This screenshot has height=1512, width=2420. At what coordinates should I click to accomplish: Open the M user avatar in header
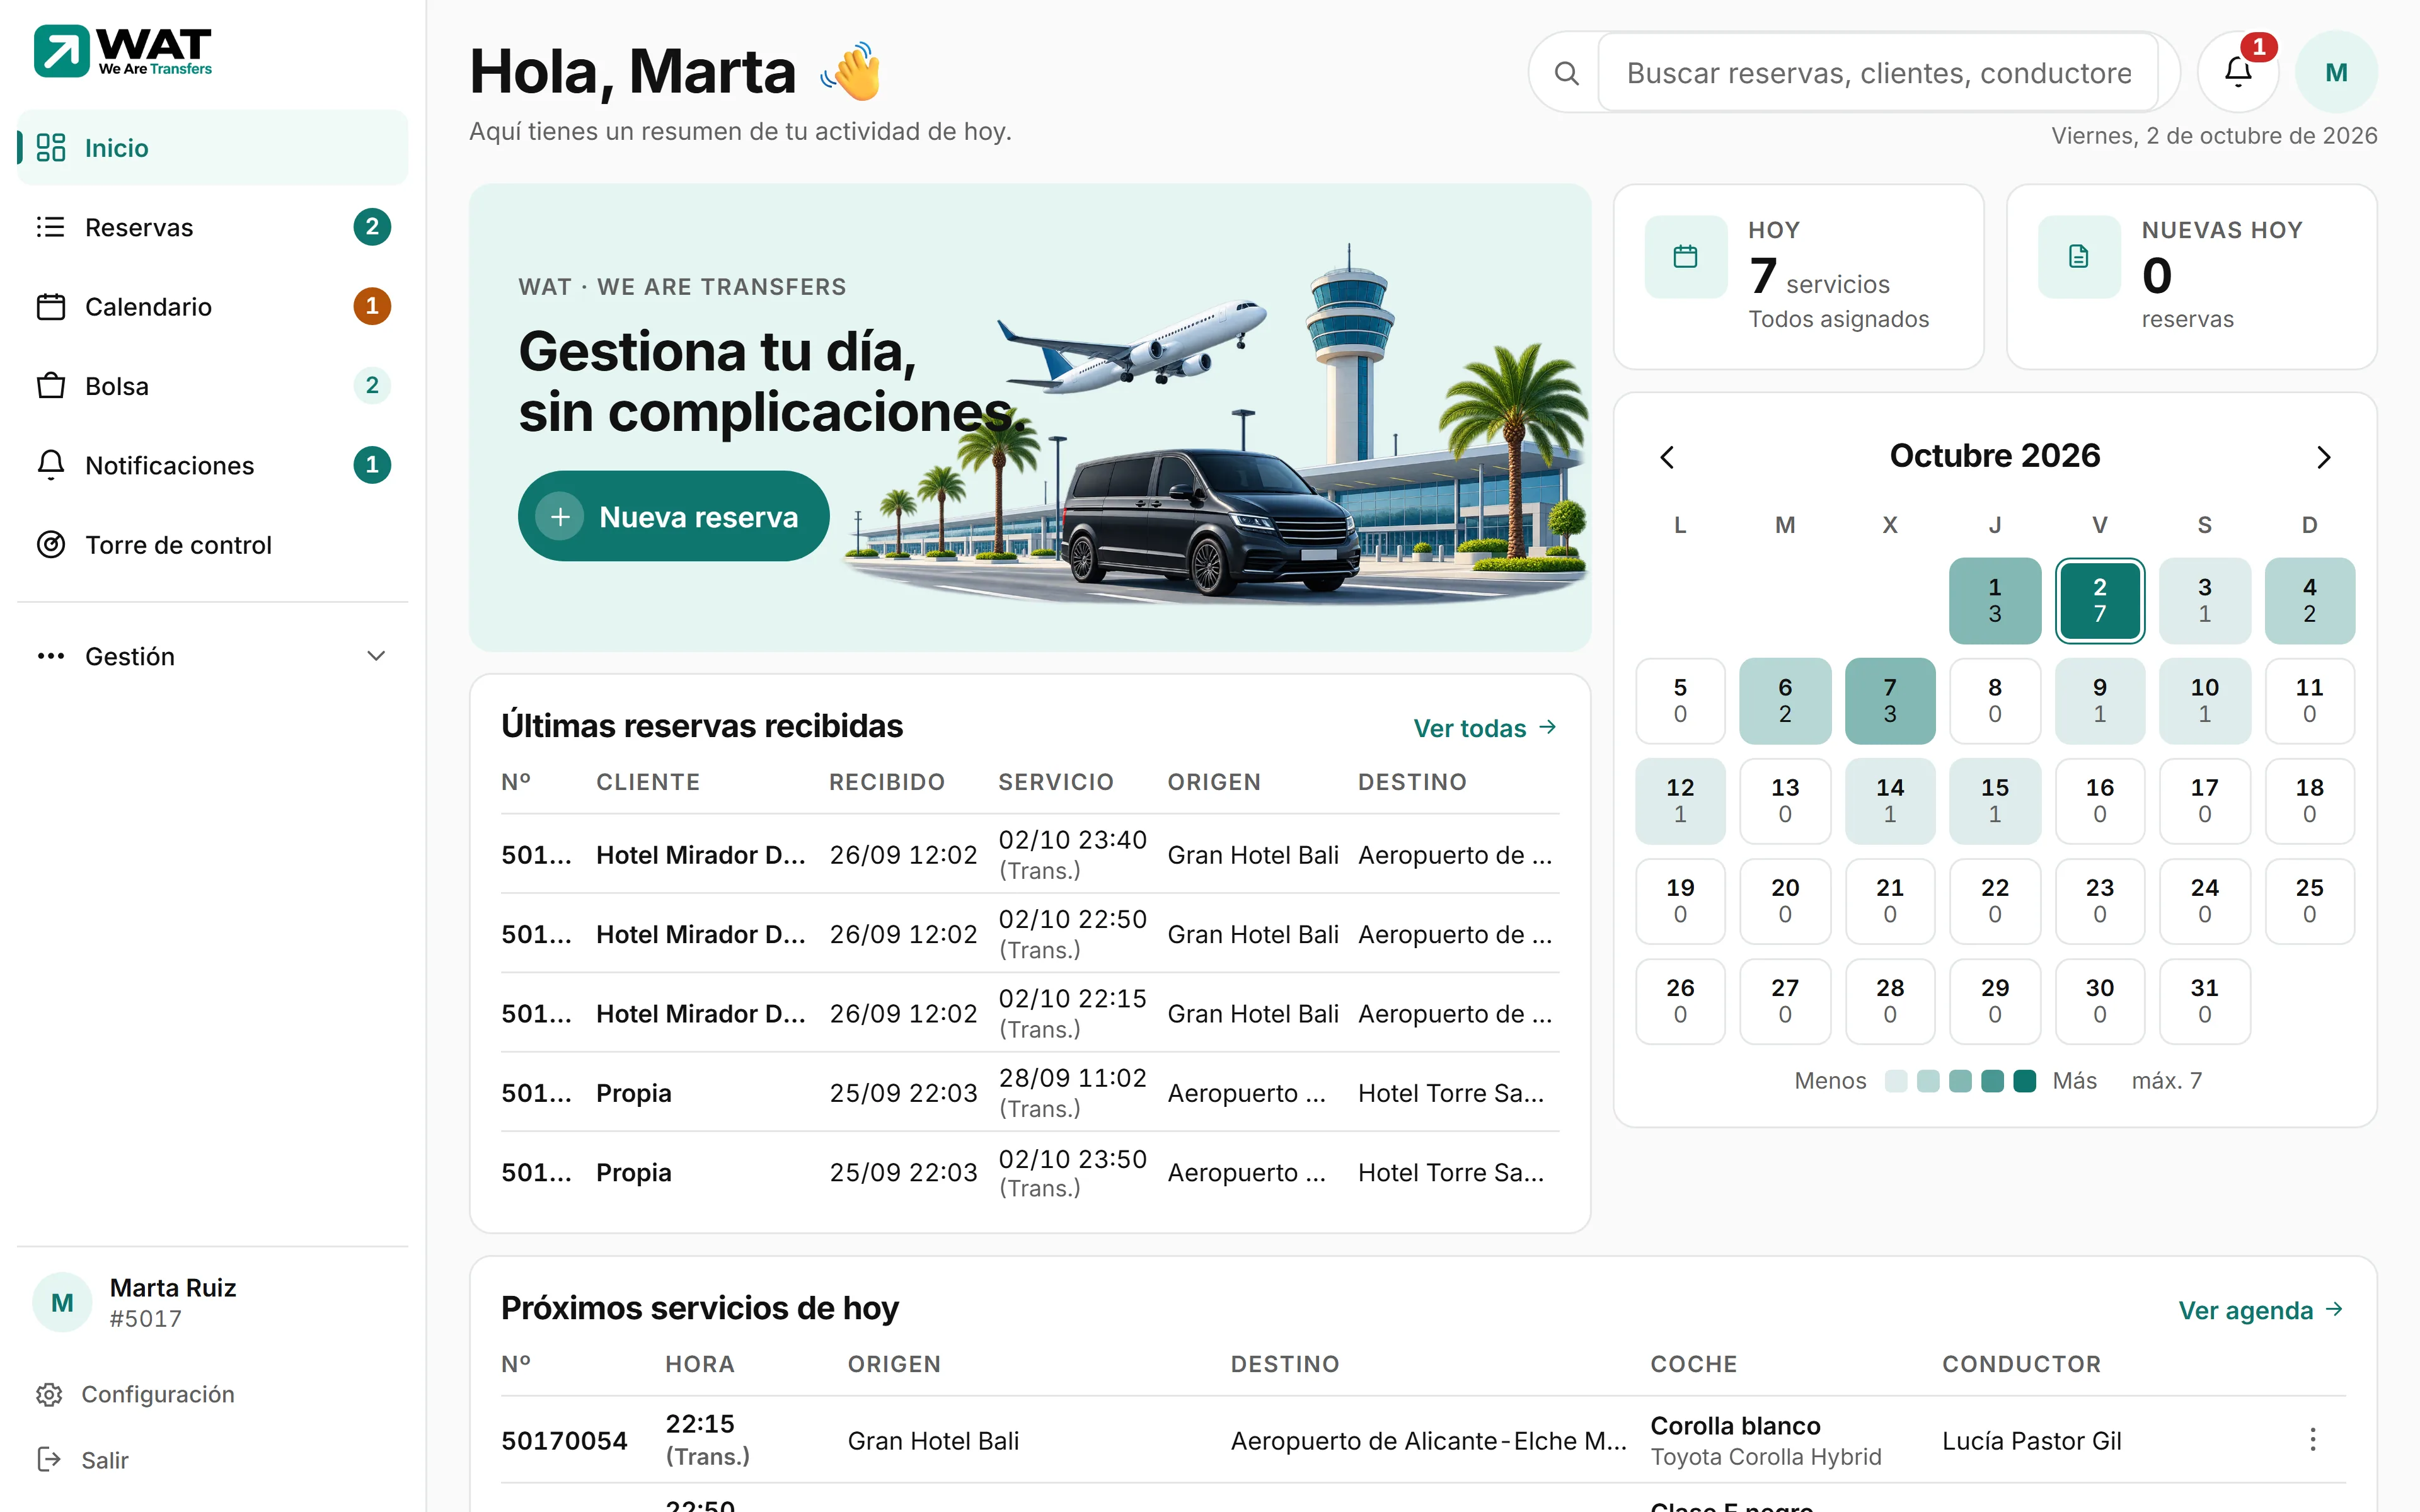(2336, 72)
